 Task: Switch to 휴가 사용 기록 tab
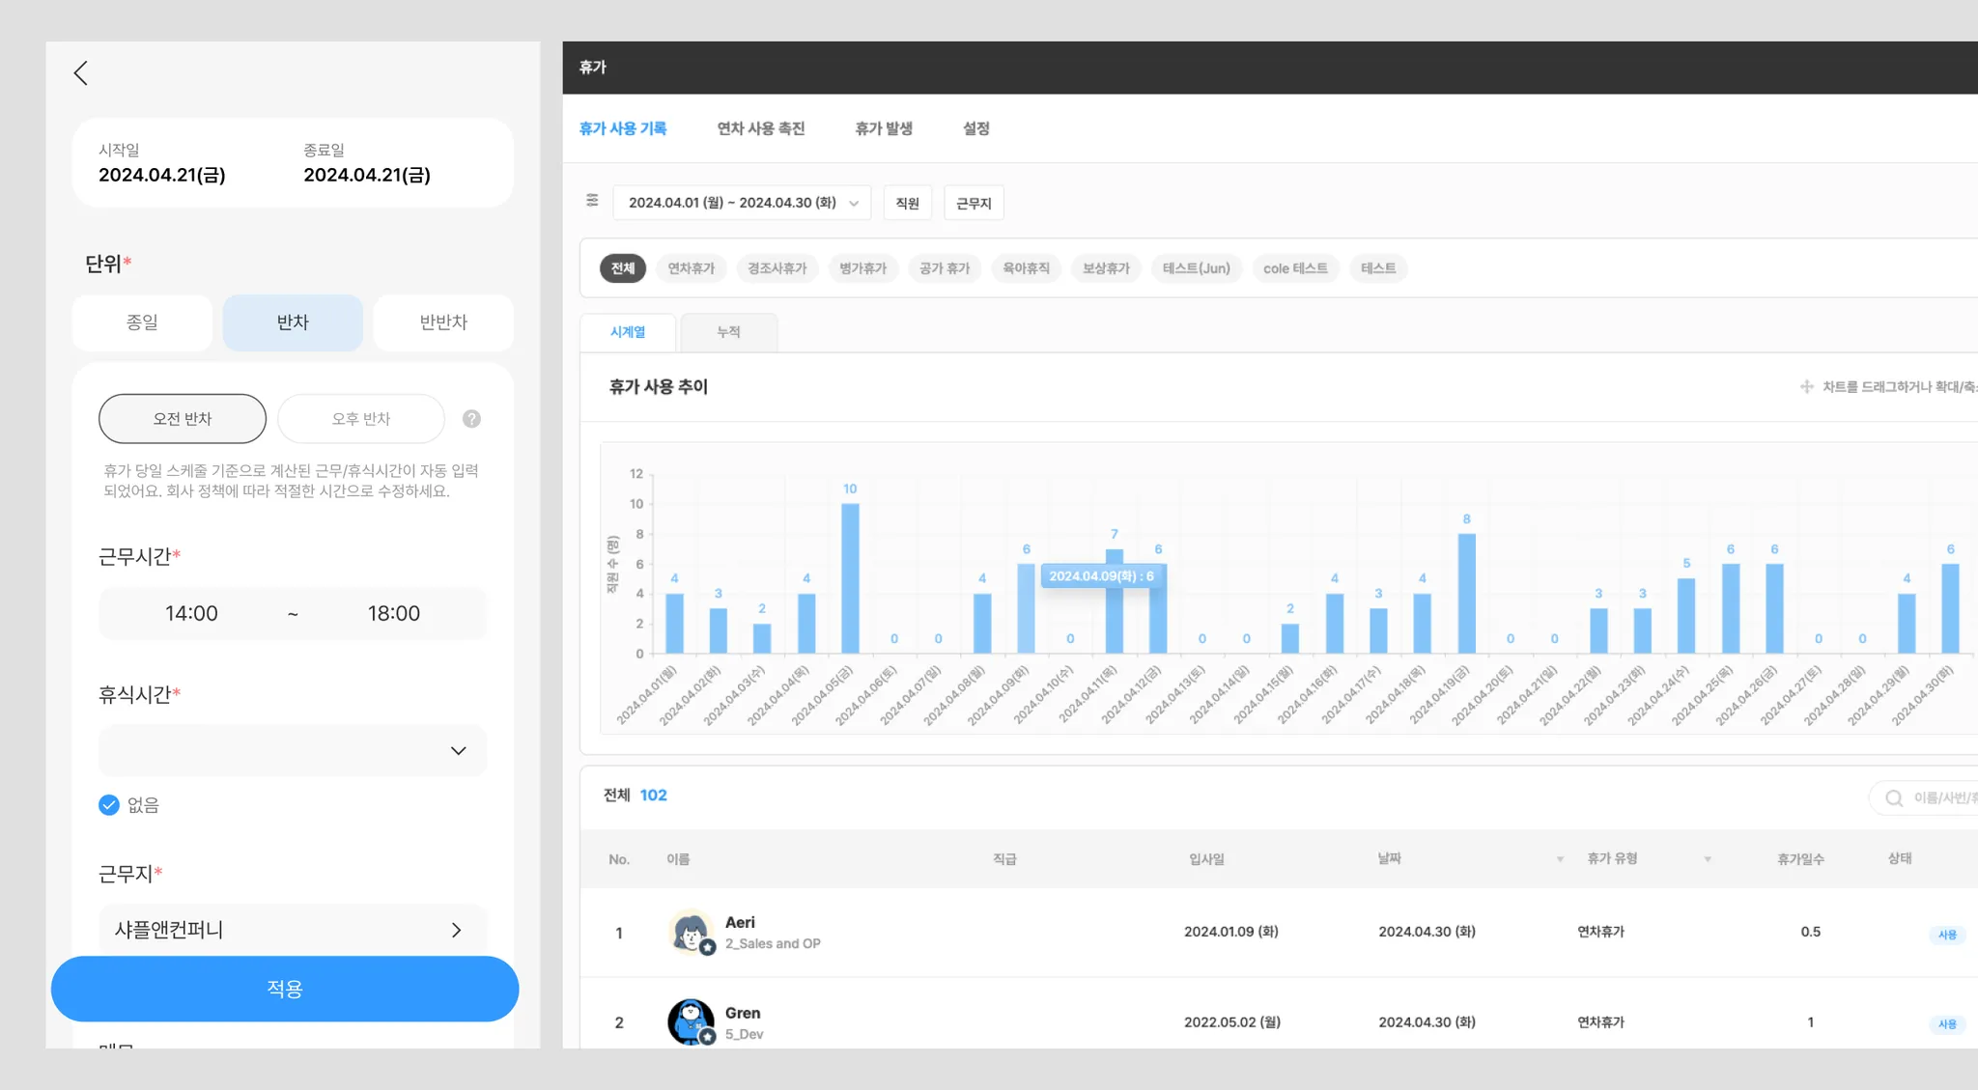click(623, 128)
